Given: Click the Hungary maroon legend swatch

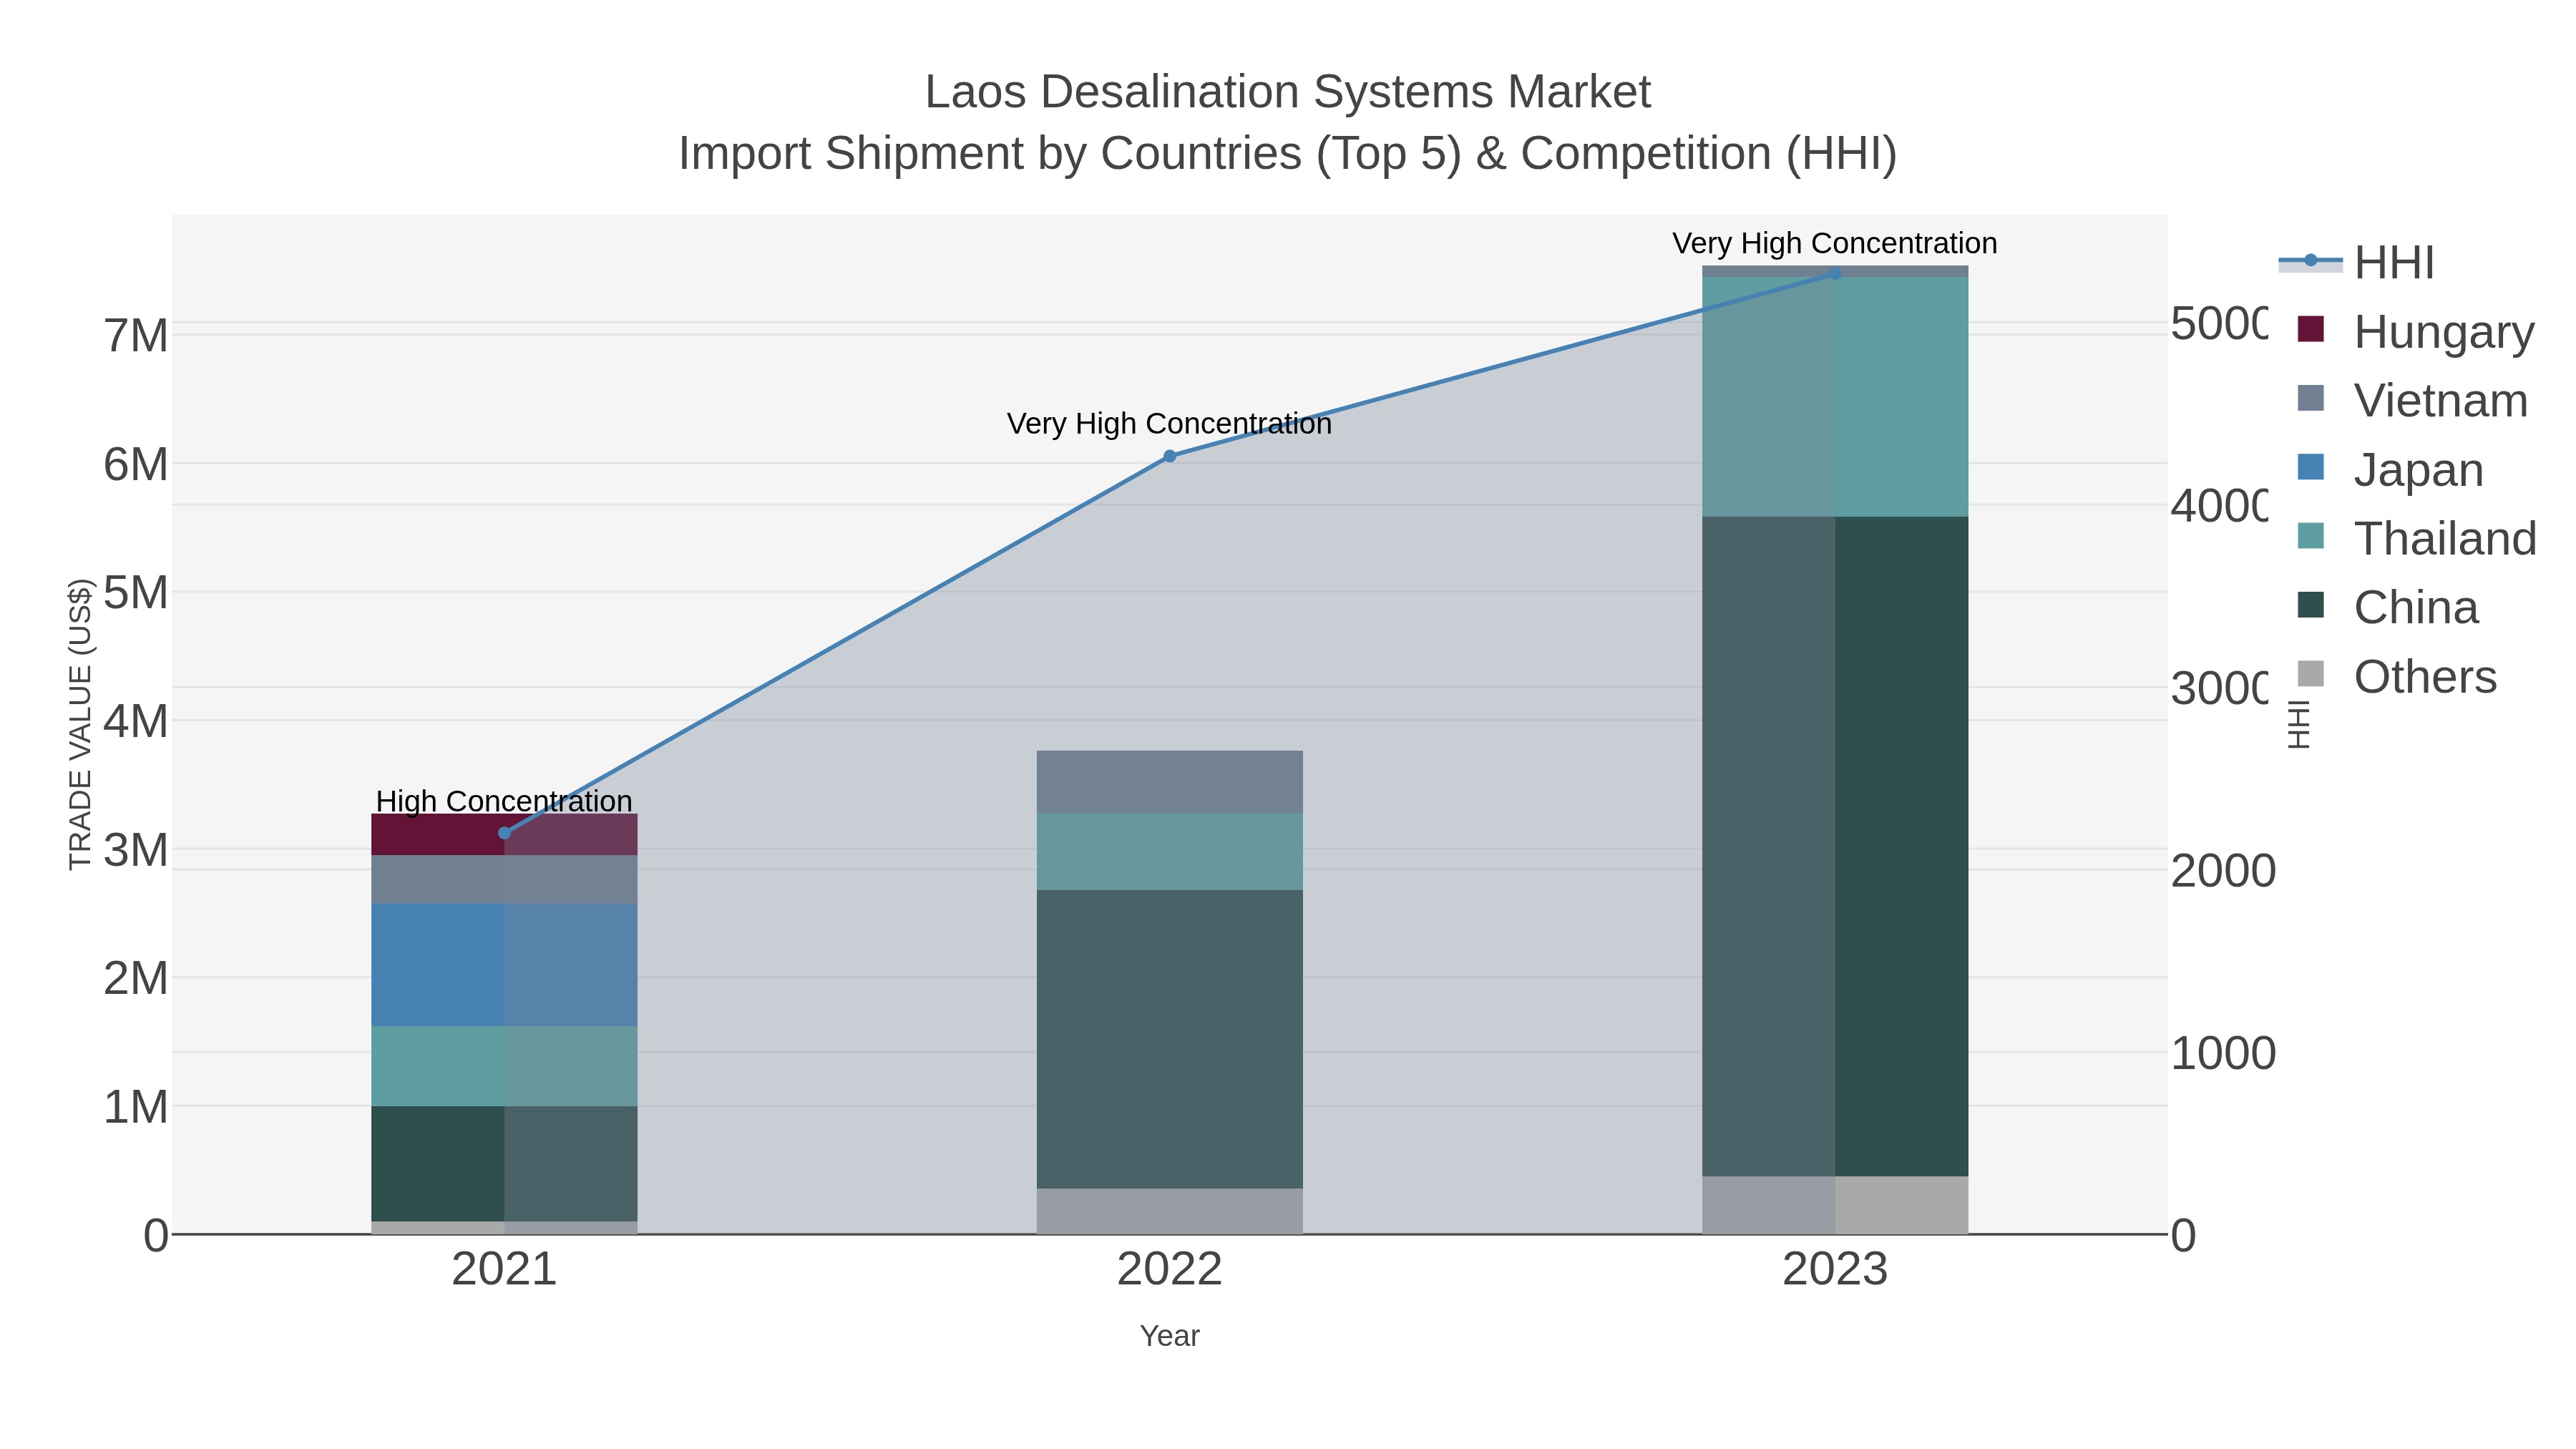Looking at the screenshot, I should point(2311,328).
